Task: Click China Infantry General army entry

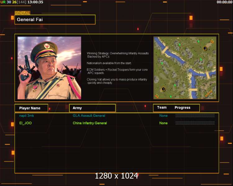Action: [90, 123]
